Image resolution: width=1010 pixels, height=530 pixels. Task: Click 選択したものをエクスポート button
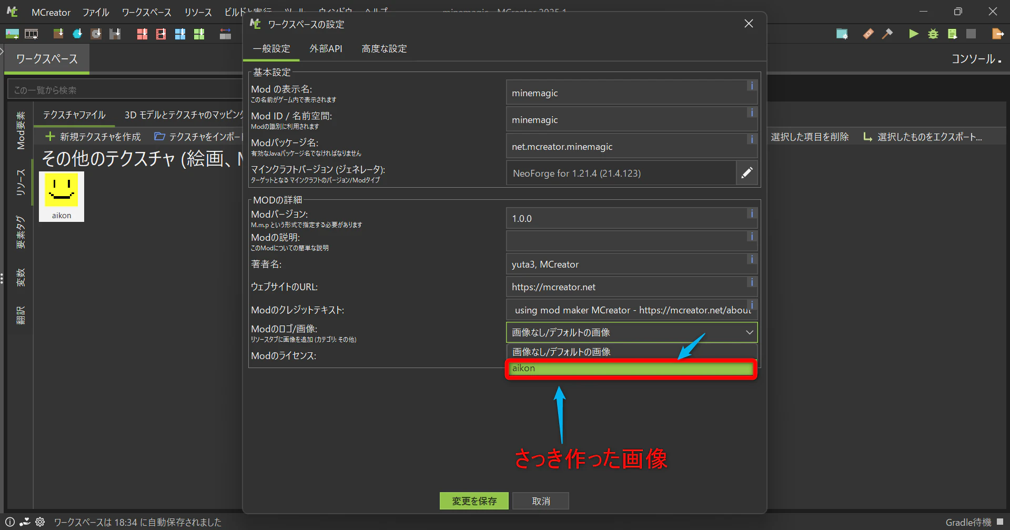(x=923, y=137)
